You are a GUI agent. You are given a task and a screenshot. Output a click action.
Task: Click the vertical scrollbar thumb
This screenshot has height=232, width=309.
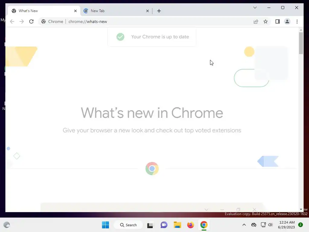[x=301, y=43]
